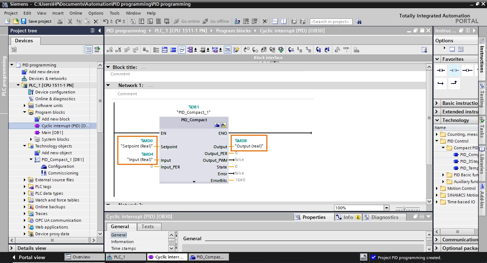Collapse the Network 1 section
The width and height of the screenshot is (487, 263).
tap(108, 85)
